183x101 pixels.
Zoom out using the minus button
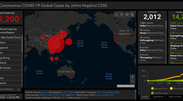[x=133, y=81]
